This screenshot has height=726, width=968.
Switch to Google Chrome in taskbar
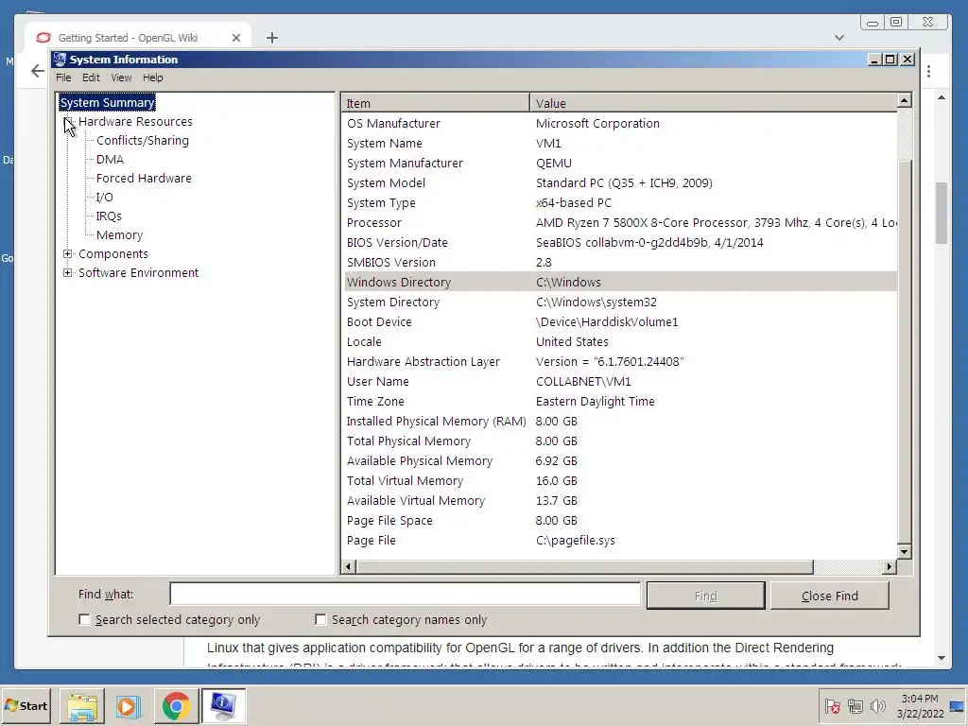(x=176, y=706)
